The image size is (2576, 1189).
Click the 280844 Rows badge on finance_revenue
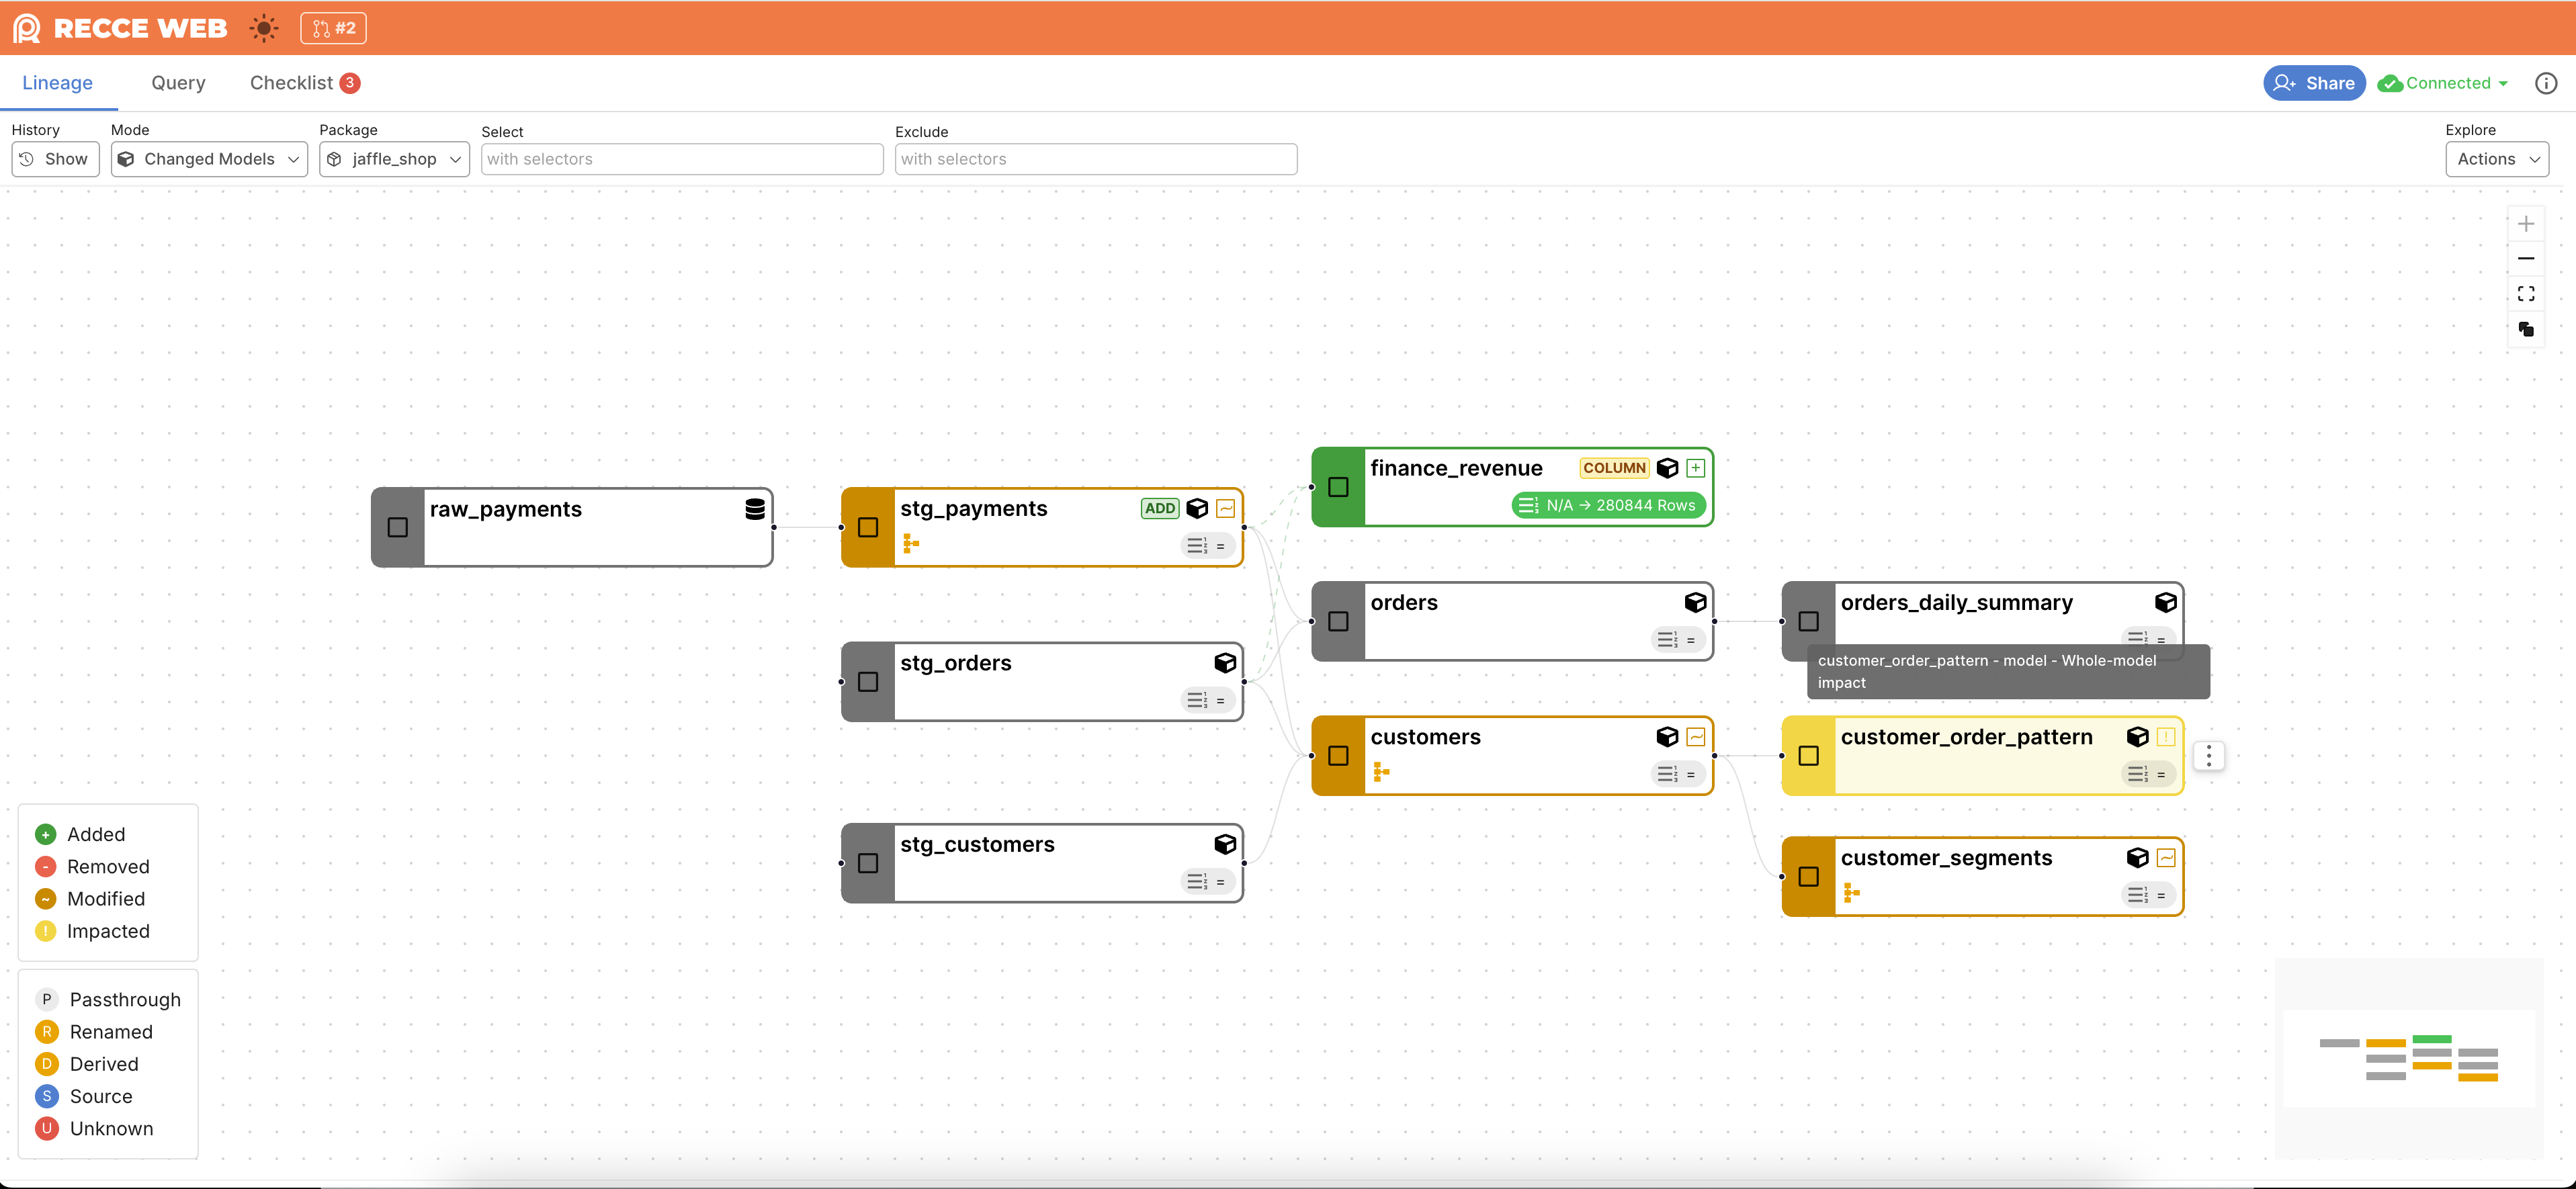click(x=1609, y=505)
